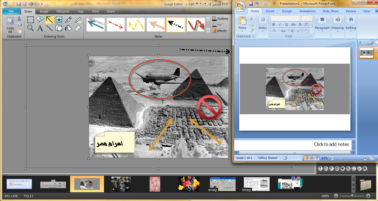Choose the Stamp drawing tool
Screen dimensions: 378x201
(x=59, y=19)
